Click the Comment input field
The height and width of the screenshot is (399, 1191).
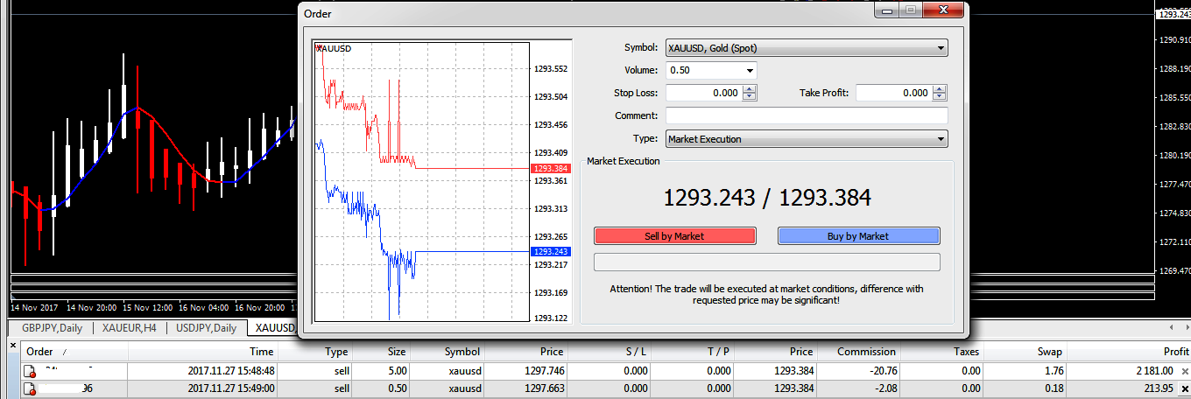[807, 115]
